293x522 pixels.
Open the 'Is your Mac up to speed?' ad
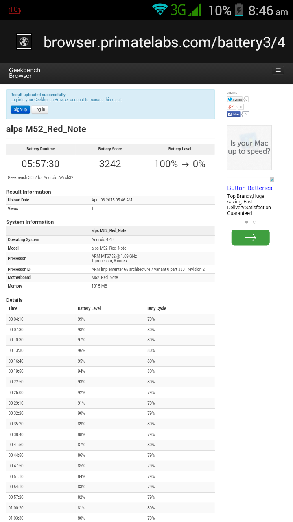click(249, 148)
